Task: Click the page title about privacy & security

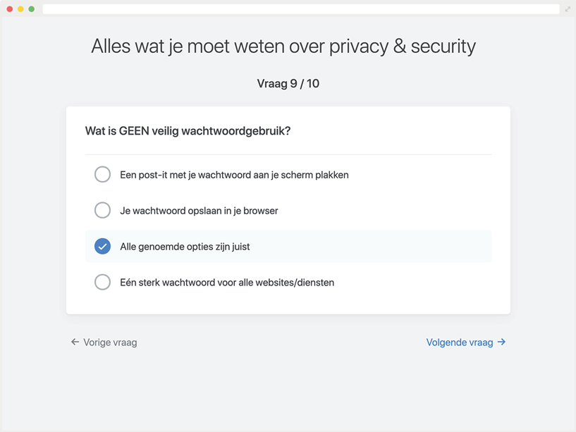Action: (283, 47)
